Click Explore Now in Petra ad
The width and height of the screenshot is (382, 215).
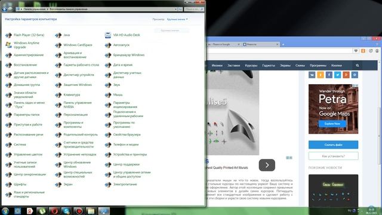(332, 124)
